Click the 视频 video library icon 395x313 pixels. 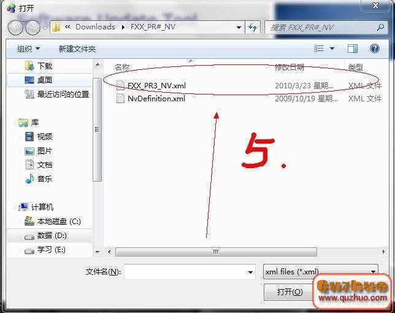29,137
